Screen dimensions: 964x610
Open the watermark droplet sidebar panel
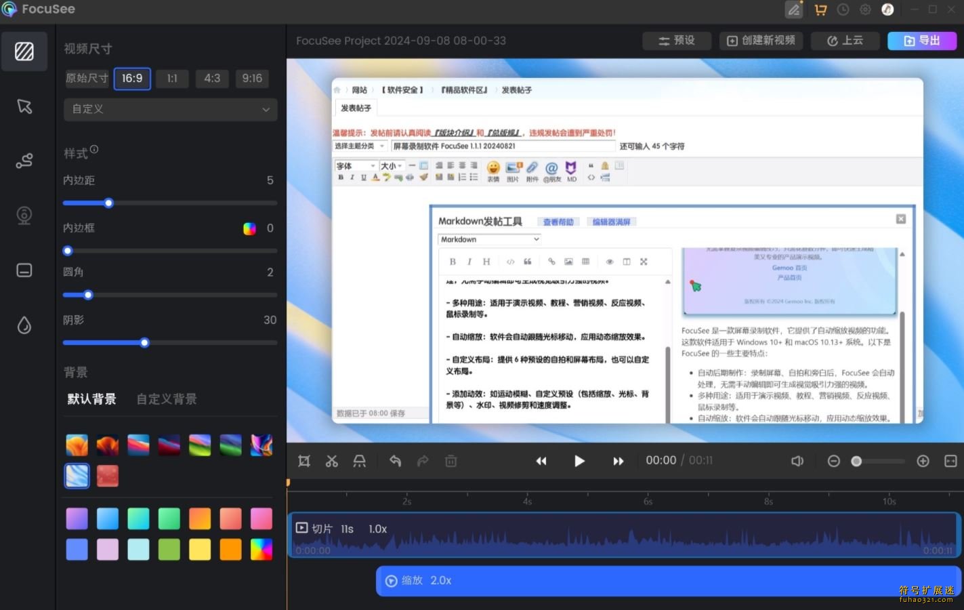pyautogui.click(x=24, y=325)
